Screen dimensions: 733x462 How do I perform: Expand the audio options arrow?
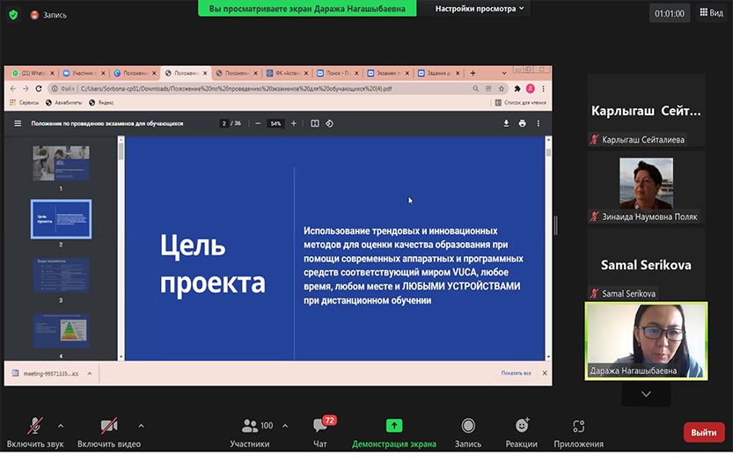[60, 426]
